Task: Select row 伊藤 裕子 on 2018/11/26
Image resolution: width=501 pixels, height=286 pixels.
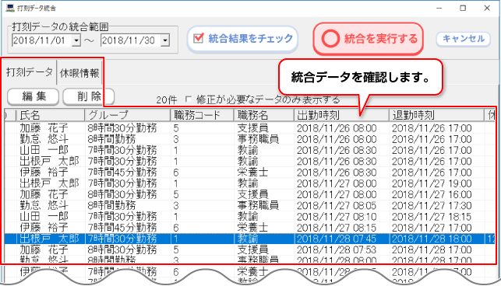Action: click(249, 173)
